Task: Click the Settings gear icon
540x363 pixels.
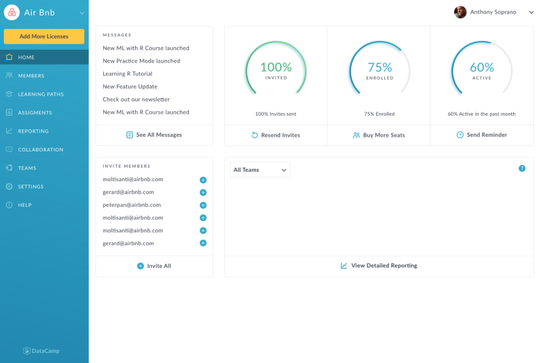Action: coord(9,187)
